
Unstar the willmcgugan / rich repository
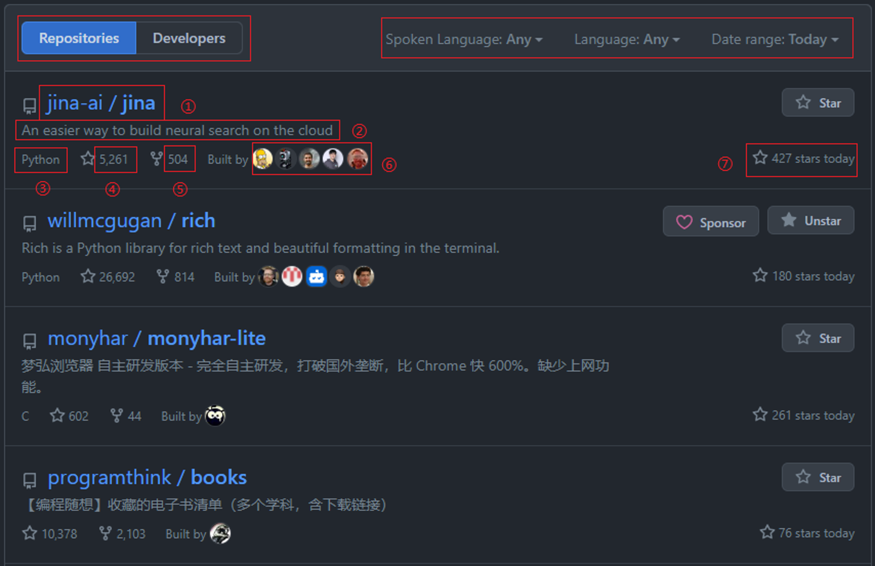811,221
